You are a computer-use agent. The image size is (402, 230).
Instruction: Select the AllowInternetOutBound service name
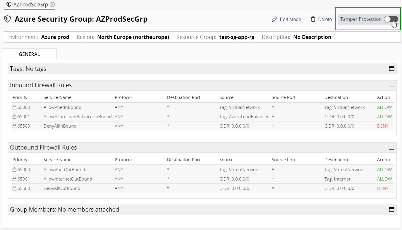click(68, 179)
